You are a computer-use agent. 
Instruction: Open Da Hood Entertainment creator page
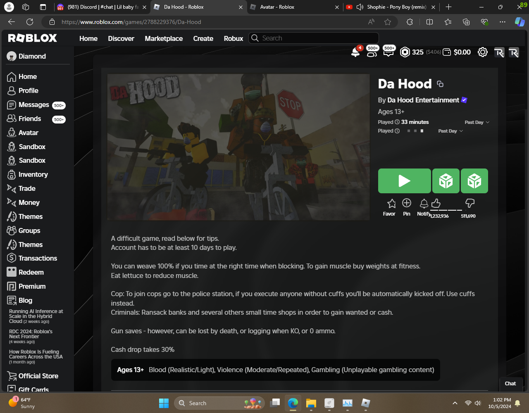[x=423, y=100]
